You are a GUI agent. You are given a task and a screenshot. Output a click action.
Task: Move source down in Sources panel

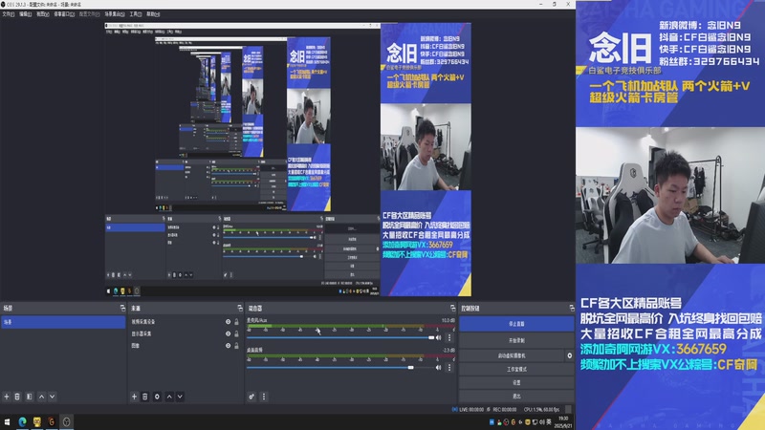point(180,397)
